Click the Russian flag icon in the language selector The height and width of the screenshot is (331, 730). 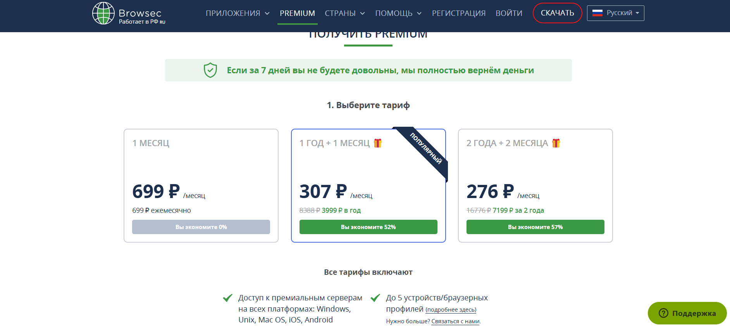point(597,13)
